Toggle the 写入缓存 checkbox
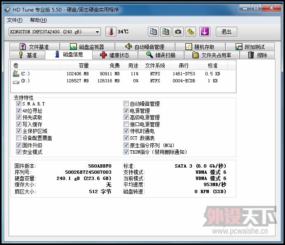The image size is (285, 245). click(x=19, y=124)
